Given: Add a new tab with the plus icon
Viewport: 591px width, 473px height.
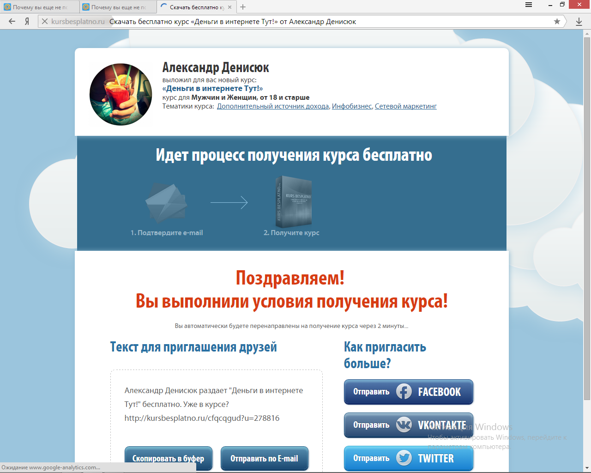Looking at the screenshot, I should pos(243,7).
